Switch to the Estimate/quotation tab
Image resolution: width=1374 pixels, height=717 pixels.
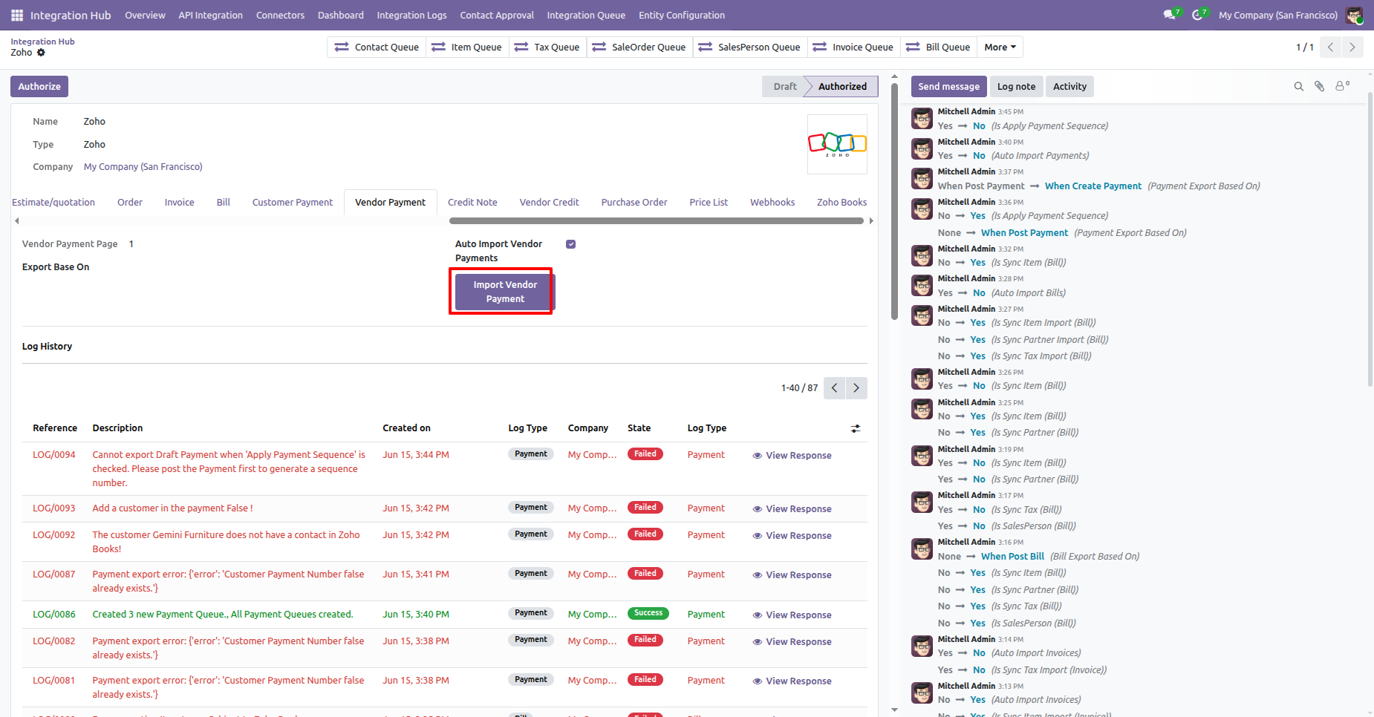[x=53, y=202]
